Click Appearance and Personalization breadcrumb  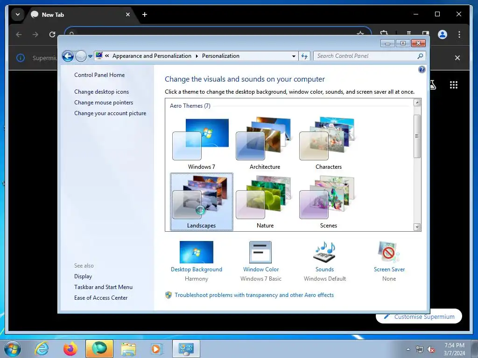[x=152, y=56]
